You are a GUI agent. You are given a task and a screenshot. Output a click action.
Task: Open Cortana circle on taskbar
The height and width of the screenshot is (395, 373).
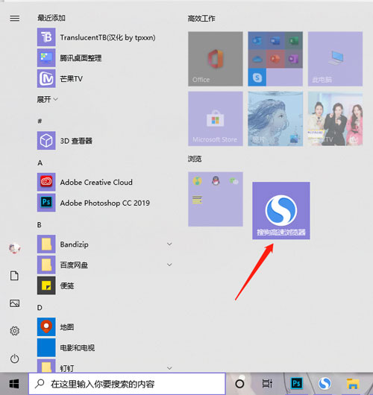click(x=239, y=384)
